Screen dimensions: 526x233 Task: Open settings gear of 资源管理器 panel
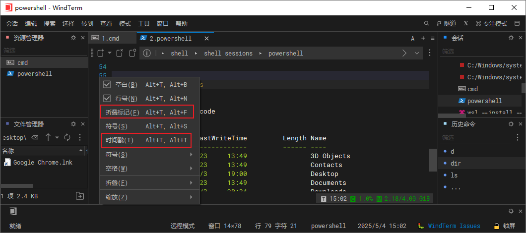tap(73, 38)
